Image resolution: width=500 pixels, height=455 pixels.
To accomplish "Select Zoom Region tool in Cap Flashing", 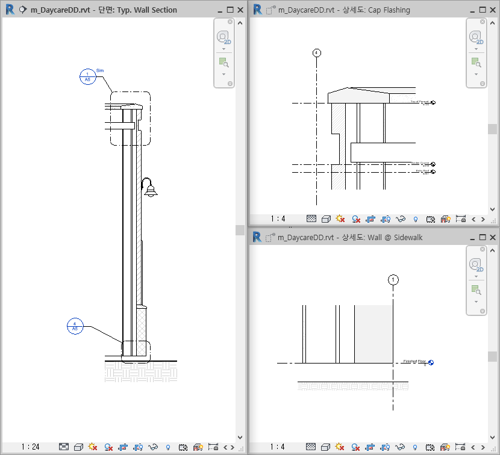I will tap(476, 63).
